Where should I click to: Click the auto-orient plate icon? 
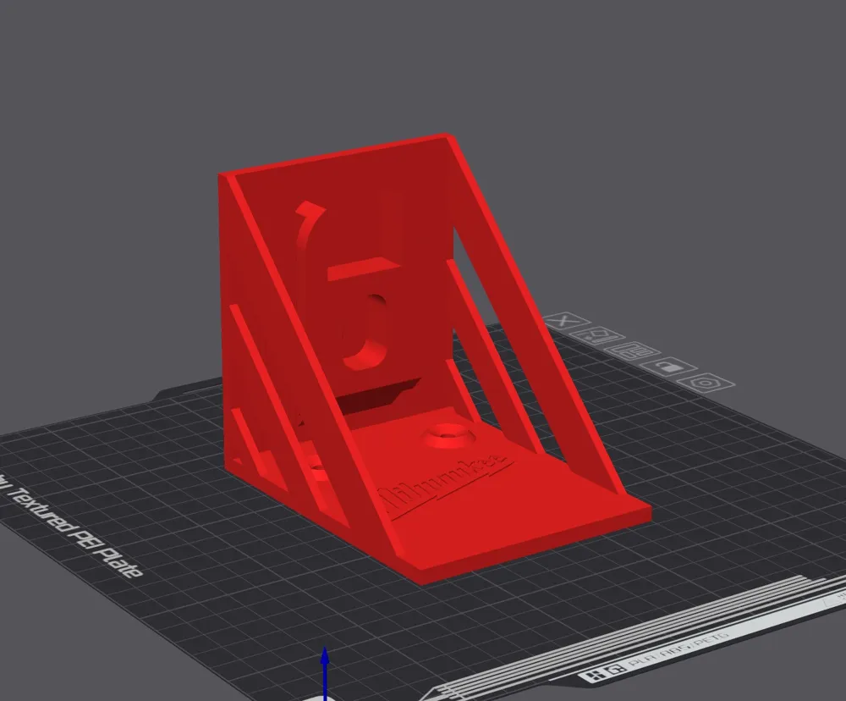point(596,336)
